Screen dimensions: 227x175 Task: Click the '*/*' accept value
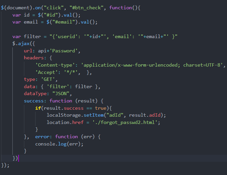71,72
